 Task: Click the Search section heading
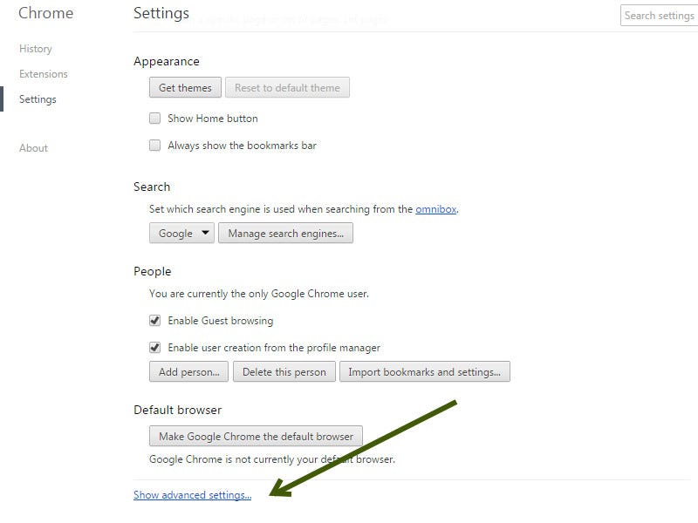[x=152, y=187]
